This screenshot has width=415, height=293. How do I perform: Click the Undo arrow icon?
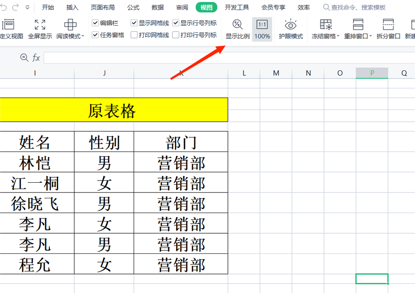pos(3,7)
